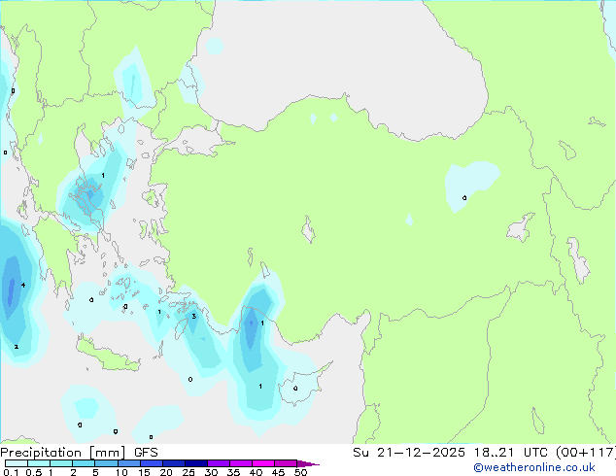This screenshot has width=616, height=476.
Task: Select the 5–10 mm legend color box
Action: tap(106, 463)
